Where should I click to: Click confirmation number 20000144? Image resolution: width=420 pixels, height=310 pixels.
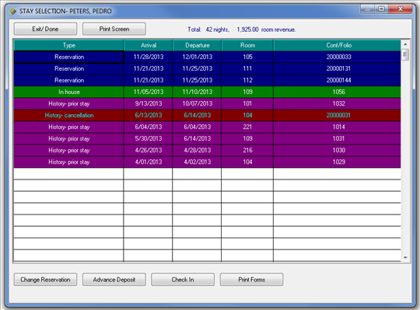click(x=338, y=80)
